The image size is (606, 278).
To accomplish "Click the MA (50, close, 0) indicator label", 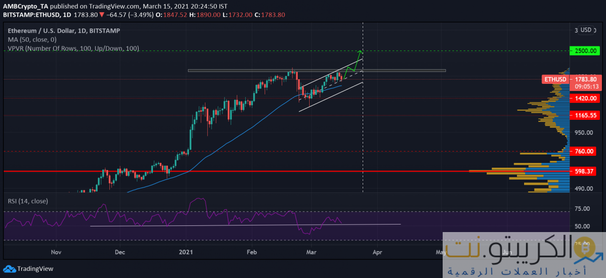I will click(32, 39).
